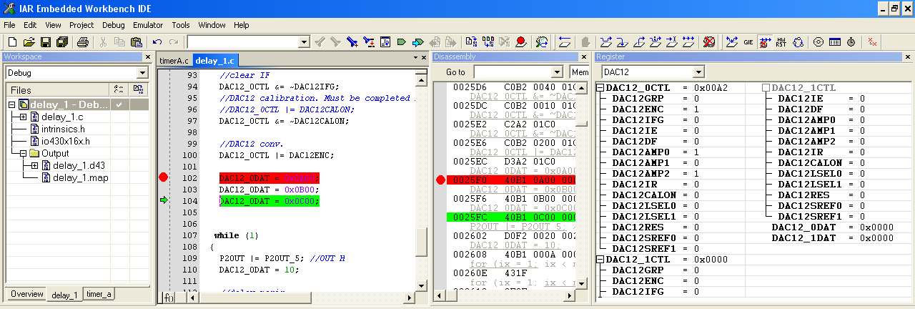The height and width of the screenshot is (309, 915).
Task: Collapse the Output folder node
Action: (x=23, y=153)
